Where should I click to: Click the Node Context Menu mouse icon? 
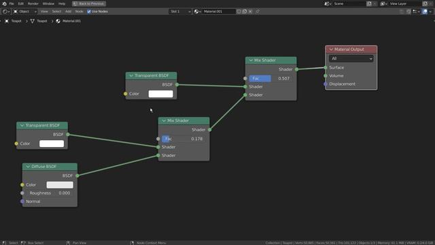tap(132, 243)
